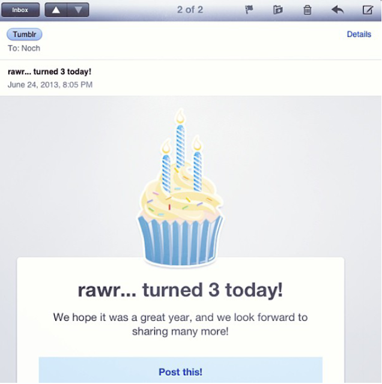Delete email with trash icon

(307, 10)
